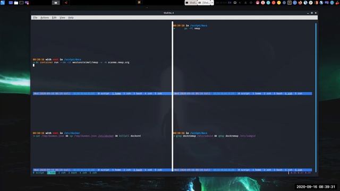Click the square badge tray icon showing 1

[x=290, y=3]
